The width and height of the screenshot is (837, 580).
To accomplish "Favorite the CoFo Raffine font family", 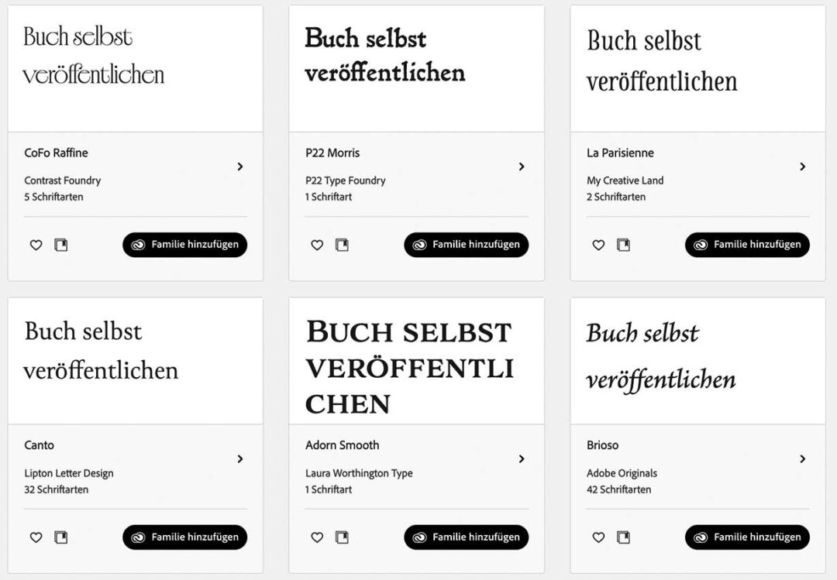I will (x=36, y=245).
